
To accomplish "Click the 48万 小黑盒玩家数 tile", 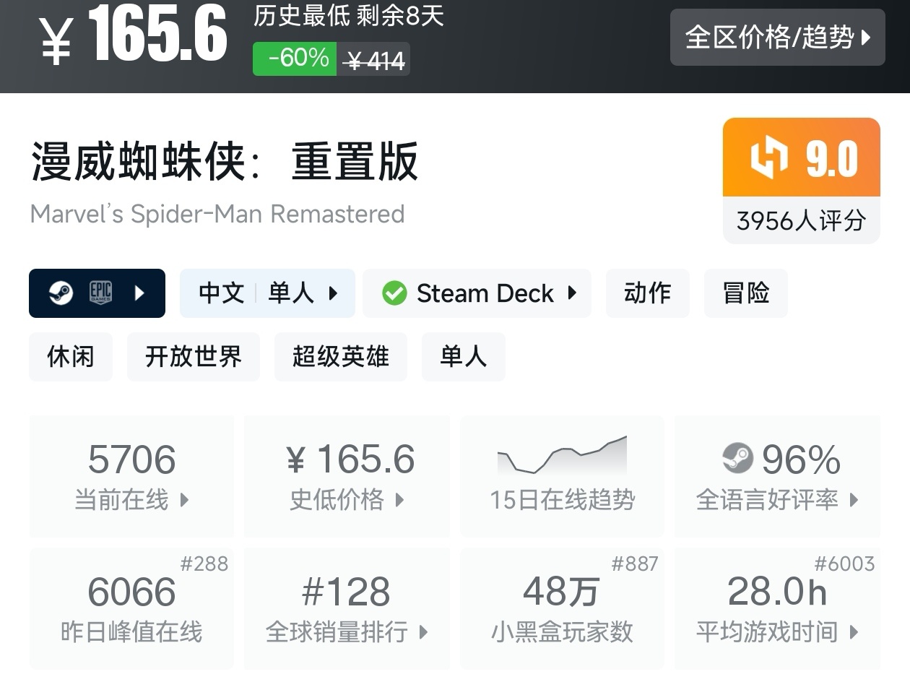I will pyautogui.click(x=562, y=608).
